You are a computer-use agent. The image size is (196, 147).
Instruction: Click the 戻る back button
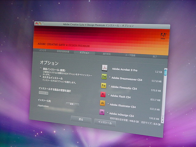point(81,119)
